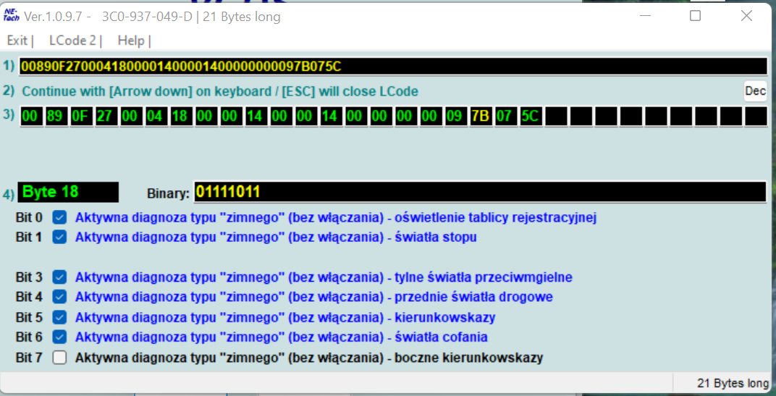Screen dimensions: 776x396
Task: Open the LCode 2 menu
Action: [x=72, y=41]
